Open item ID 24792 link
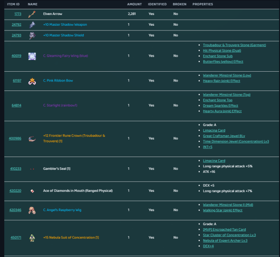The width and height of the screenshot is (280, 257). (16, 24)
